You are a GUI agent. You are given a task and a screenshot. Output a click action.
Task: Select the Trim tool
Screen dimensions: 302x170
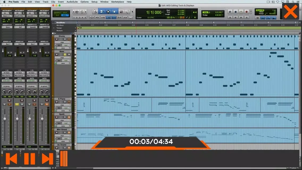[102, 12]
